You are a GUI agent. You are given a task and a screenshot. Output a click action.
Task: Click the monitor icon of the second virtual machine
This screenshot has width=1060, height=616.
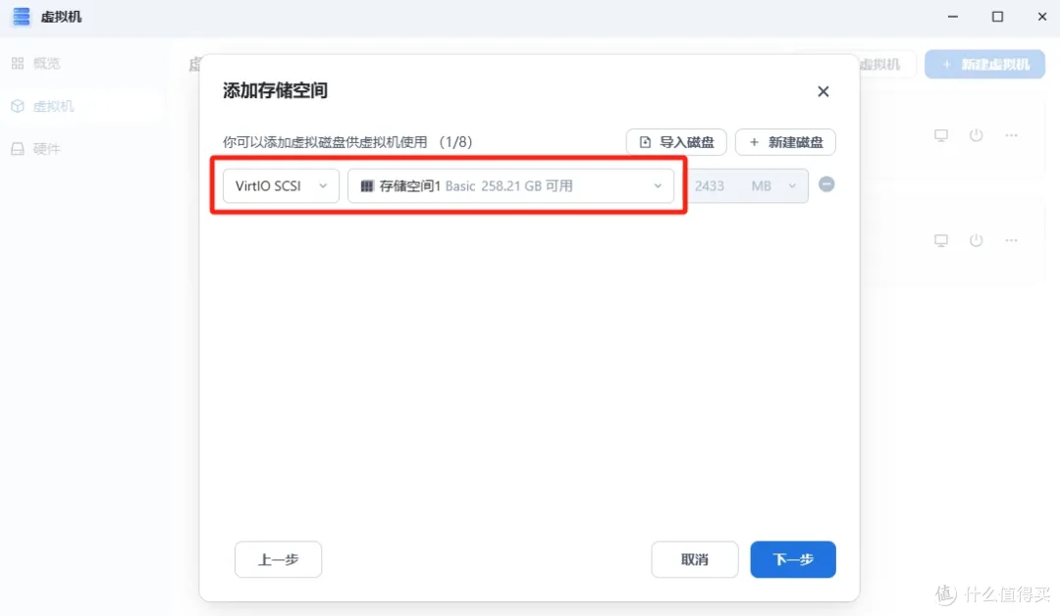[940, 240]
